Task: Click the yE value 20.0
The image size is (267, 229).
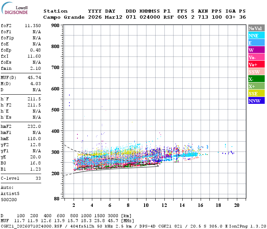Action: (x=35, y=157)
